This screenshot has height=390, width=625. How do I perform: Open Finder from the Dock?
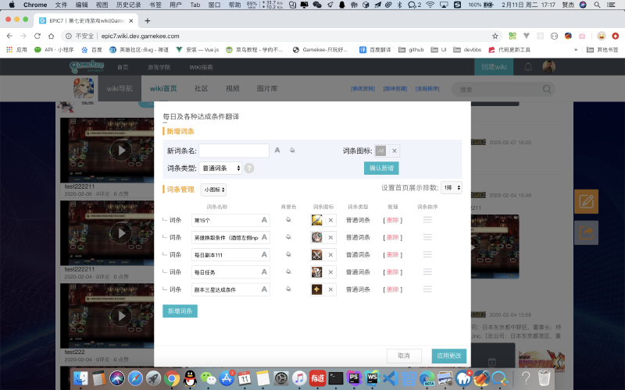click(81, 378)
